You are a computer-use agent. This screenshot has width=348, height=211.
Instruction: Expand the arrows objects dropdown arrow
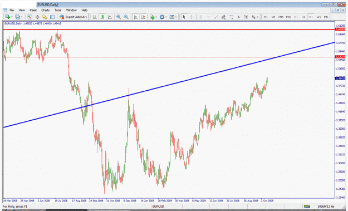pyautogui.click(x=257, y=17)
